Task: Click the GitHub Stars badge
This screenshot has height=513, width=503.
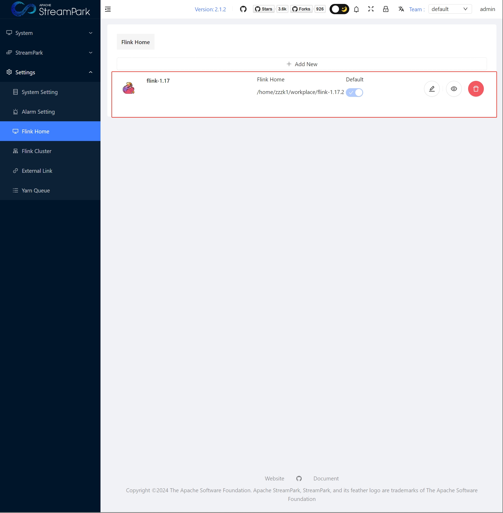Action: pyautogui.click(x=264, y=9)
